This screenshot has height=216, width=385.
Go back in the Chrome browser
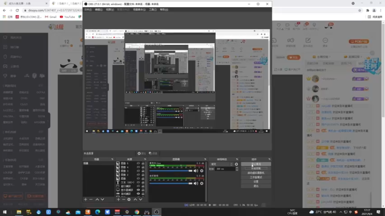point(4,10)
